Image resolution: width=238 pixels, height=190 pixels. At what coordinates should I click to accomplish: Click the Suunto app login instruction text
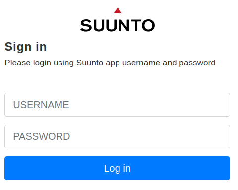tap(110, 63)
